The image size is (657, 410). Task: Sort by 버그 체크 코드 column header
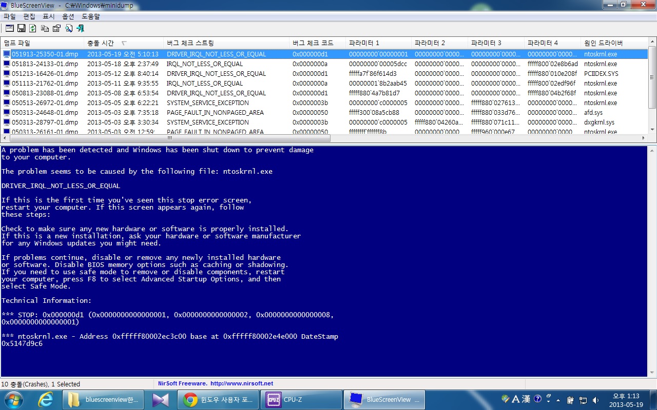pos(317,43)
